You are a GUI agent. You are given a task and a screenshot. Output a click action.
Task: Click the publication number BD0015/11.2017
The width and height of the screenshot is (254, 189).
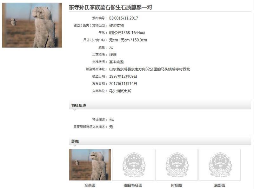[124, 18]
